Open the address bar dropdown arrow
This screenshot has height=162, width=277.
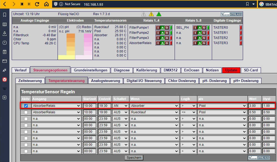(253, 4)
